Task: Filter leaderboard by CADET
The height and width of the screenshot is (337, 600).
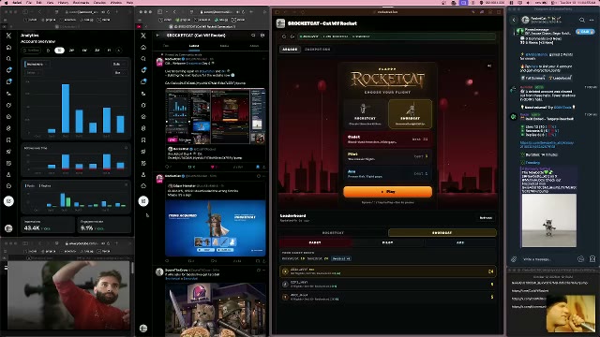Action: [315, 242]
